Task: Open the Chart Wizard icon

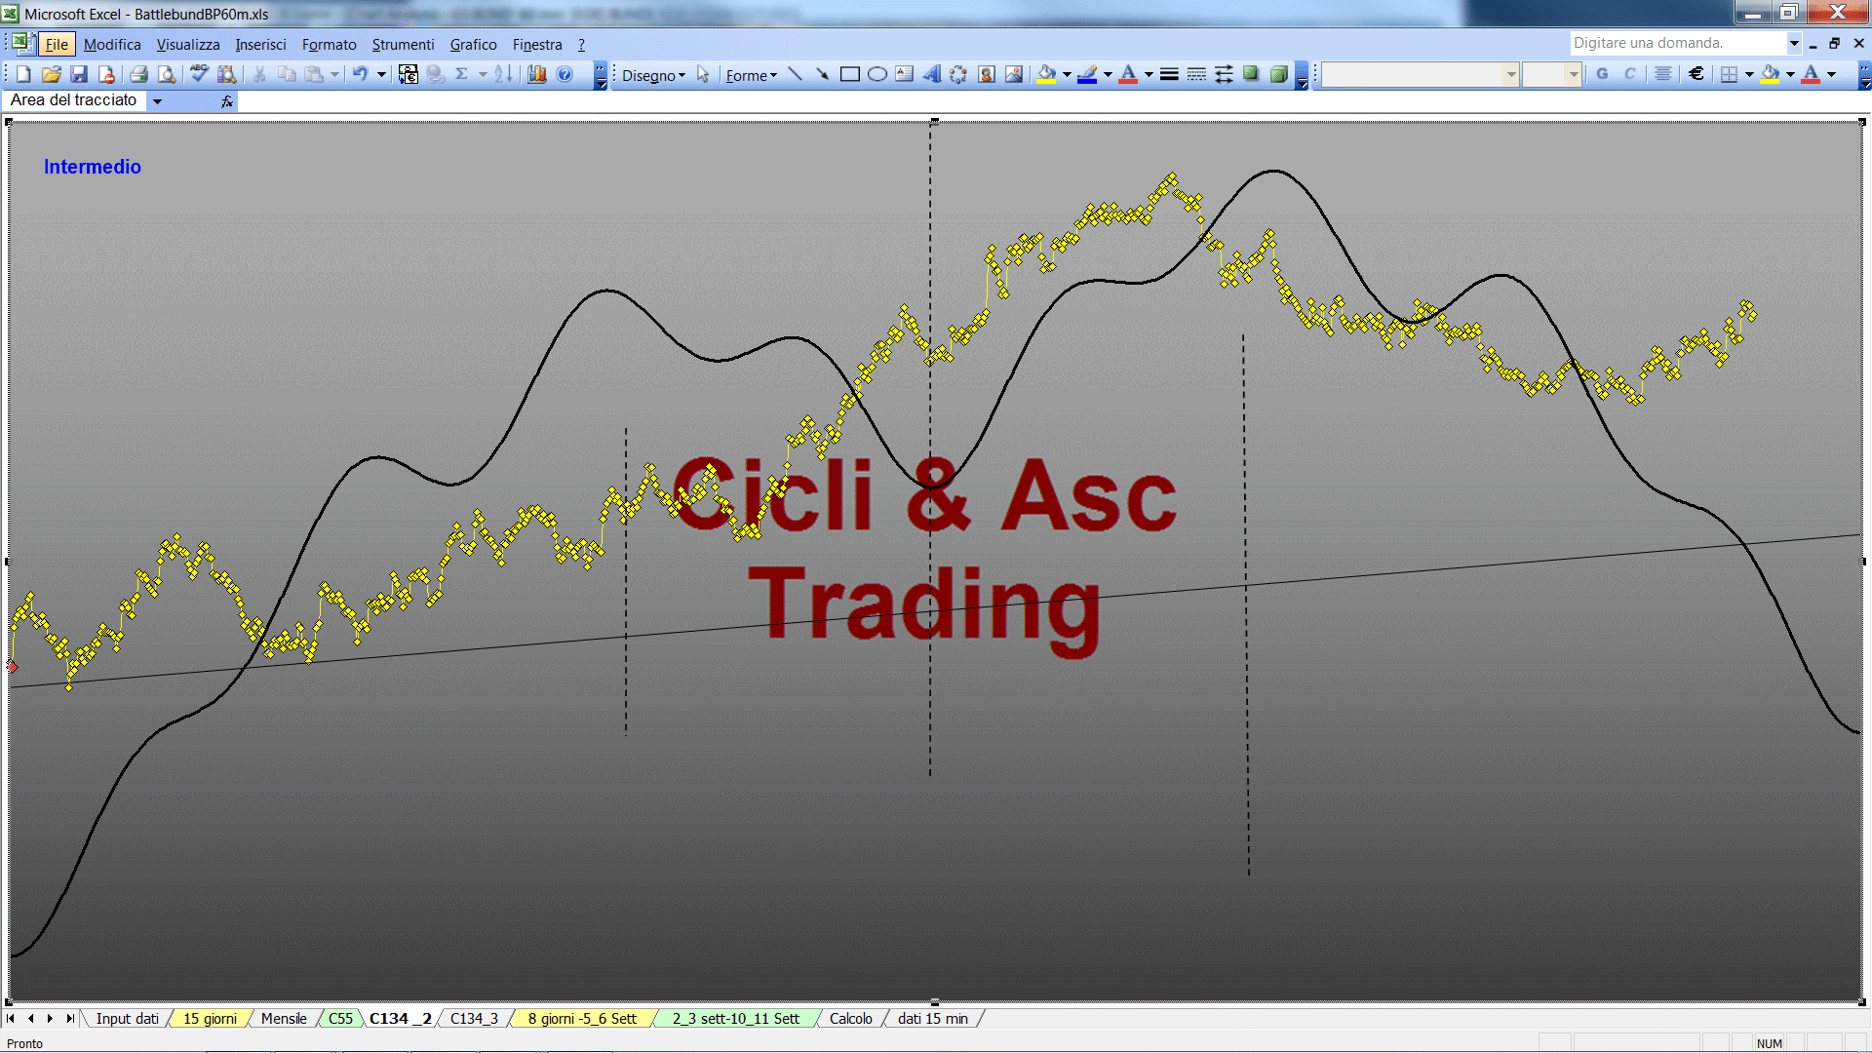Action: click(536, 74)
